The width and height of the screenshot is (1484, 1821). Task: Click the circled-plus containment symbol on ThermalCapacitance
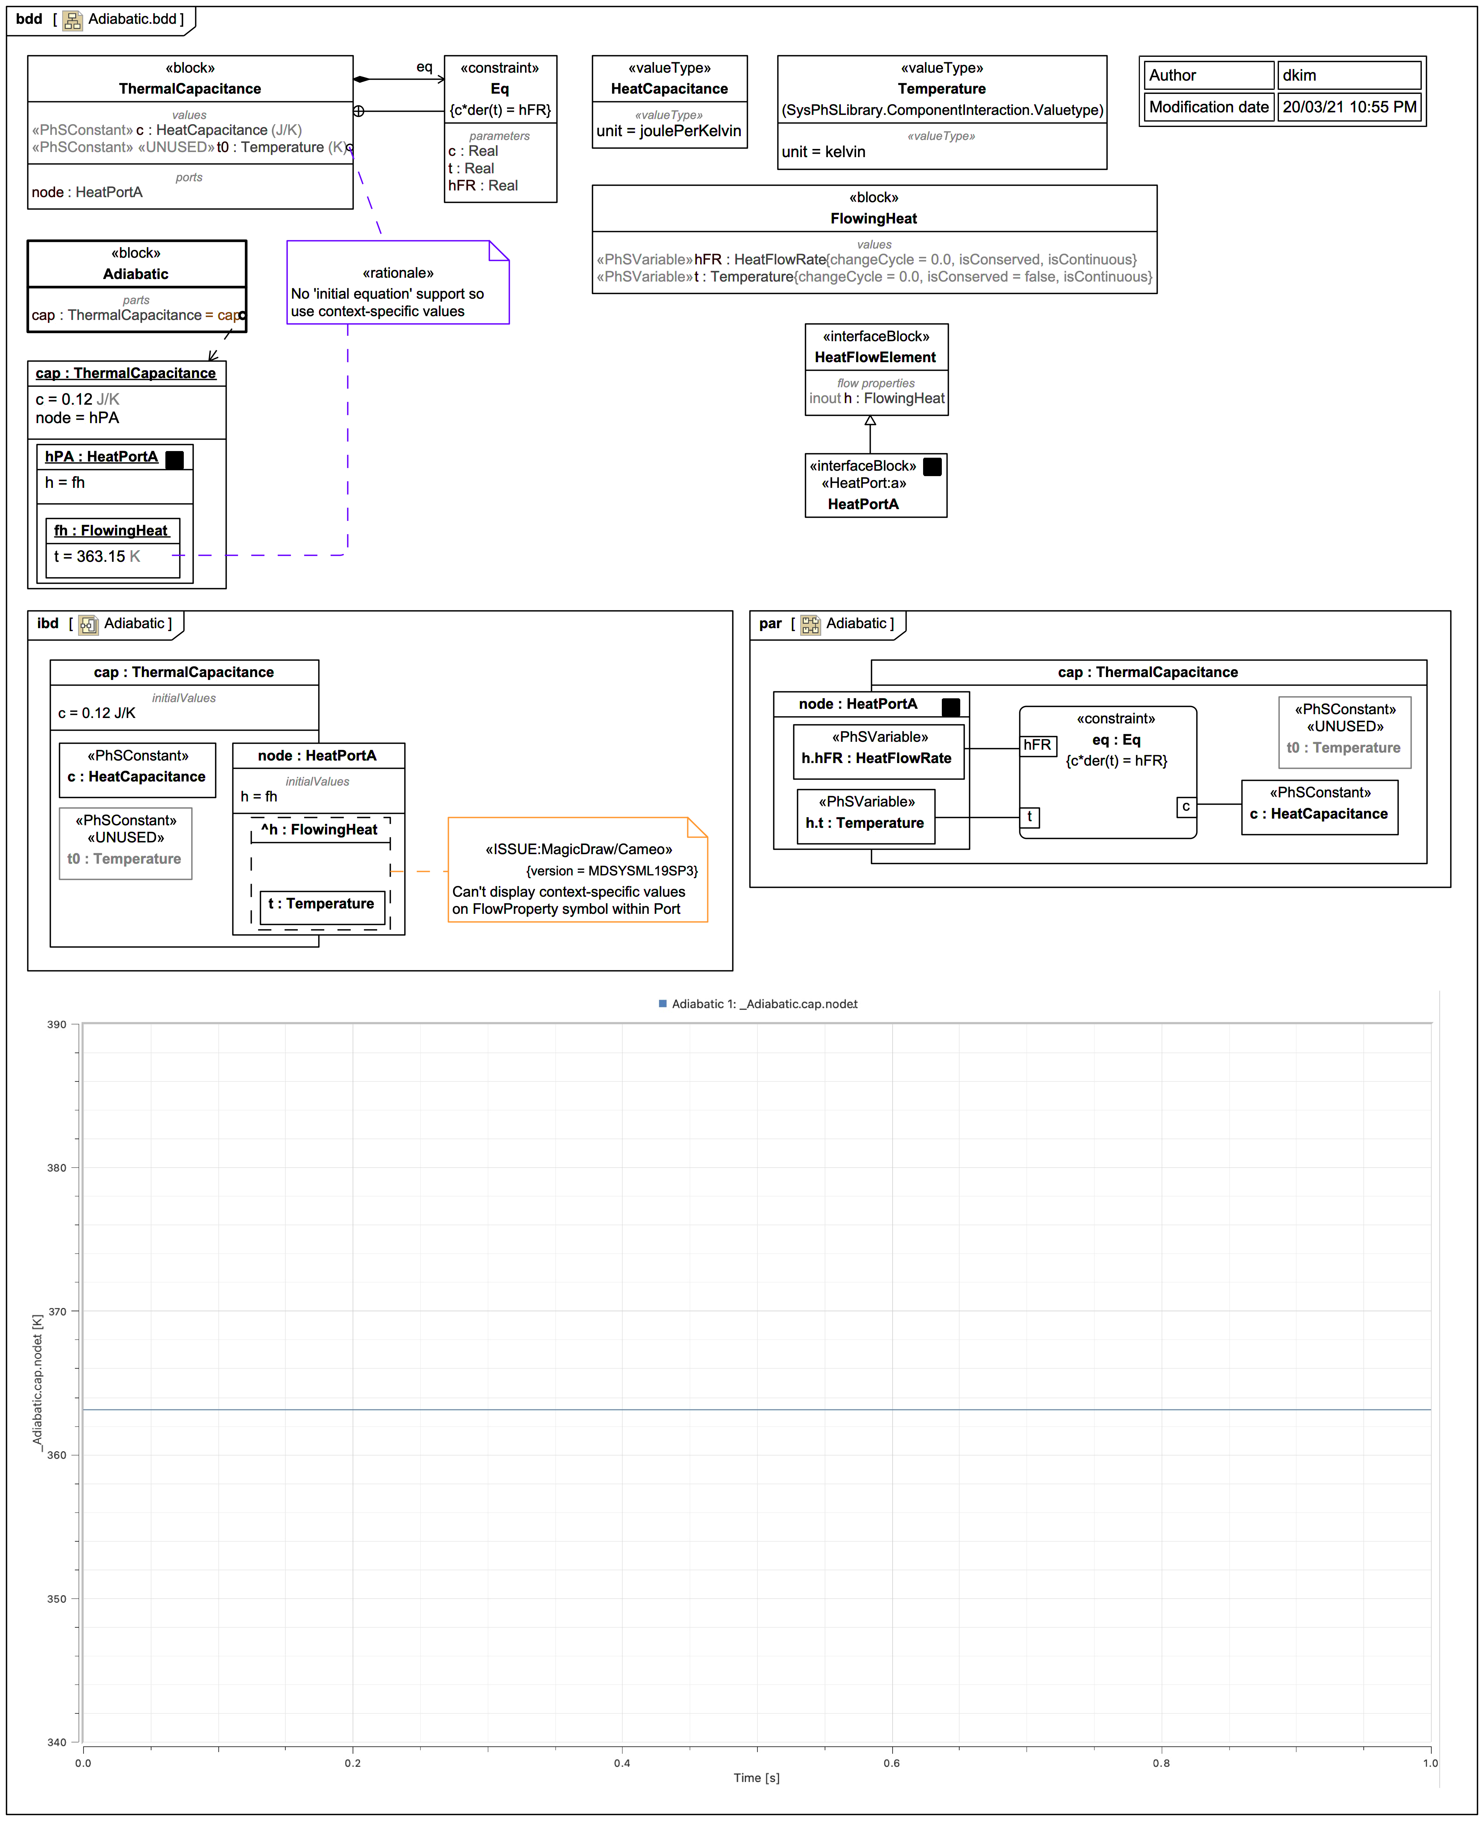tap(359, 111)
